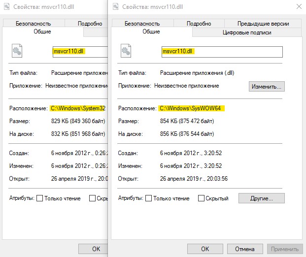This screenshot has height=257, width=306.
Task: Click OK in the left System32 window
Action: (93, 249)
